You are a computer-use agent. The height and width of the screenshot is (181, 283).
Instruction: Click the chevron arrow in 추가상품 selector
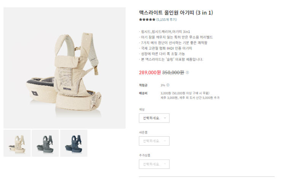(165, 164)
